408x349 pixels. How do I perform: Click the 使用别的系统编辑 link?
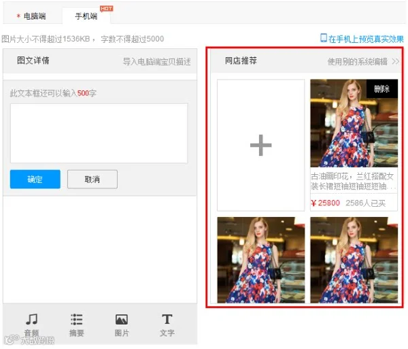[x=357, y=62]
